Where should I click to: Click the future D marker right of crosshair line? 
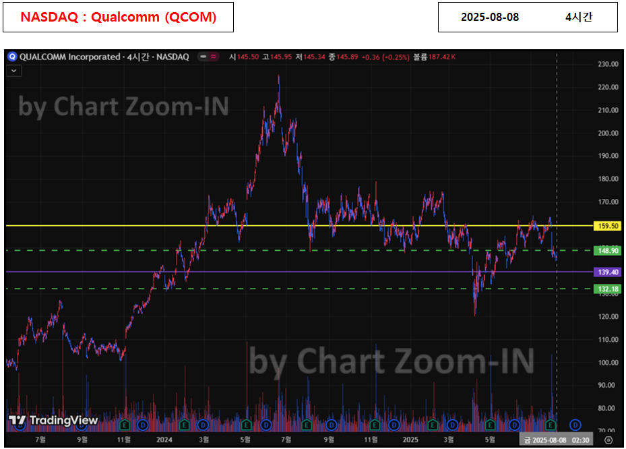click(575, 425)
